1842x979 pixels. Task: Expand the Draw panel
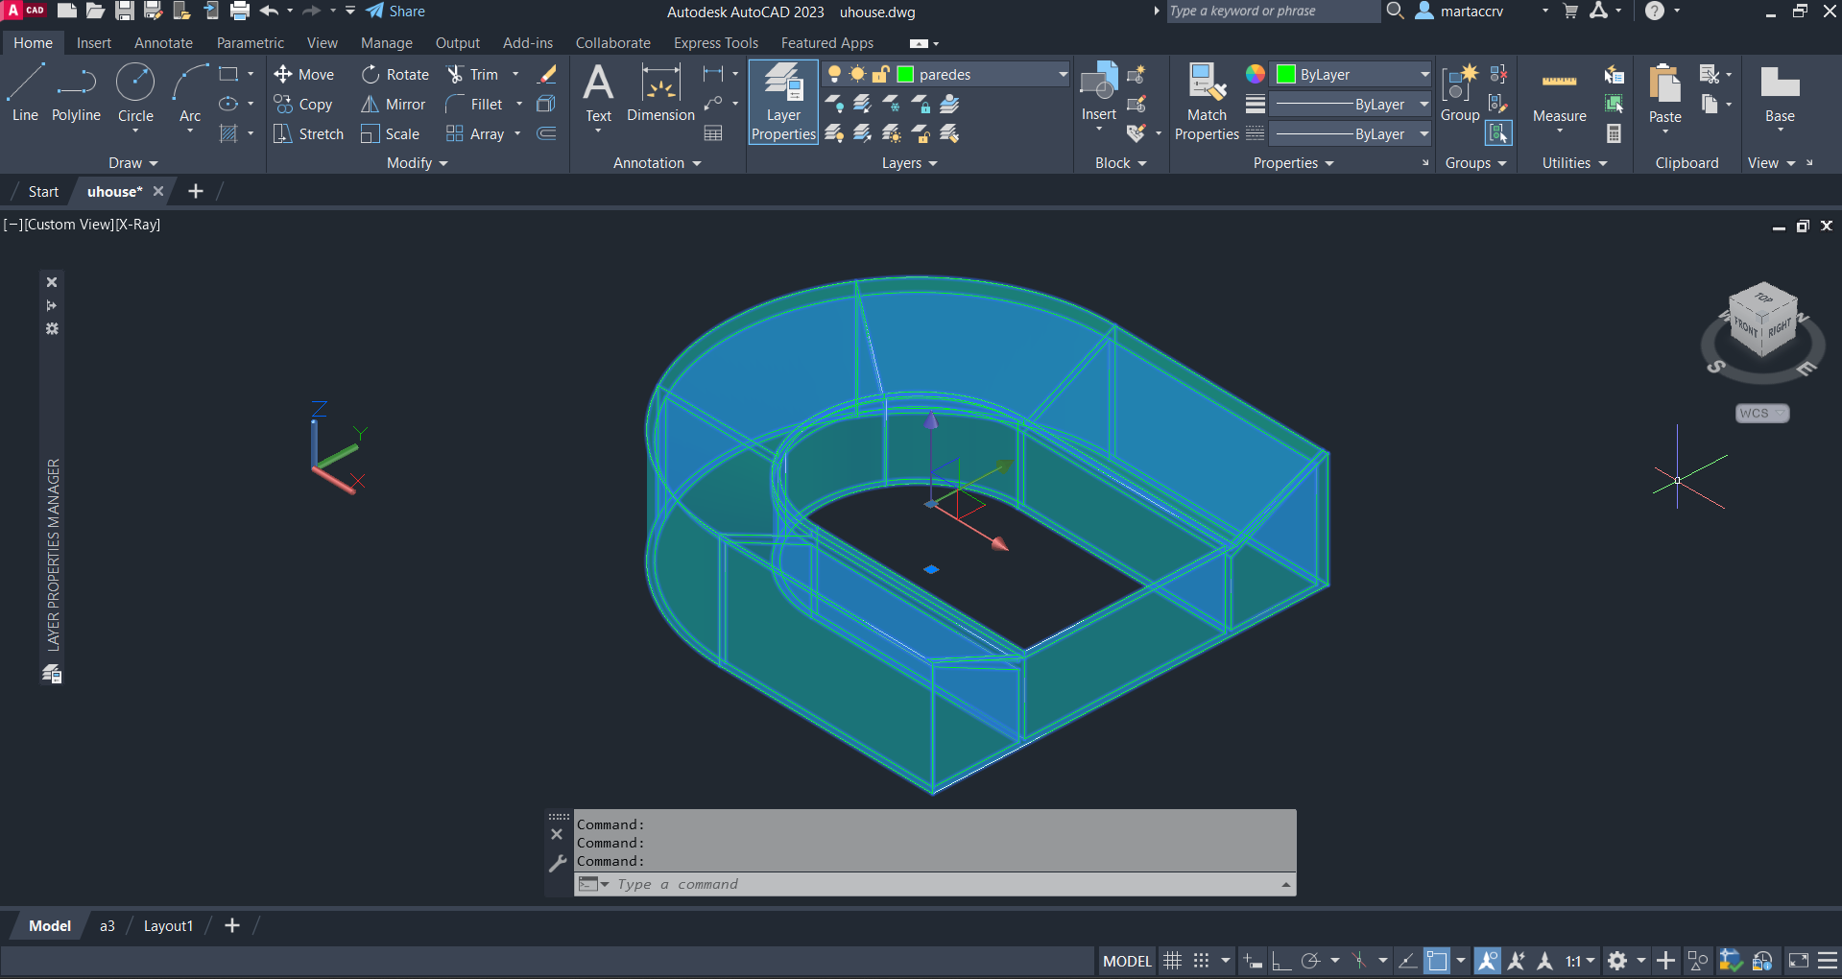[x=132, y=163]
